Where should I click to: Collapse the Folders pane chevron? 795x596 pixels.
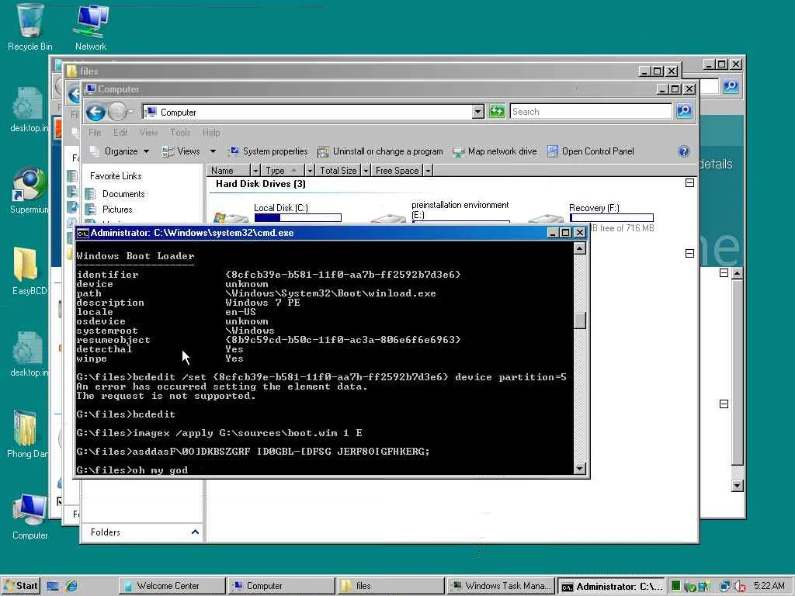195,532
